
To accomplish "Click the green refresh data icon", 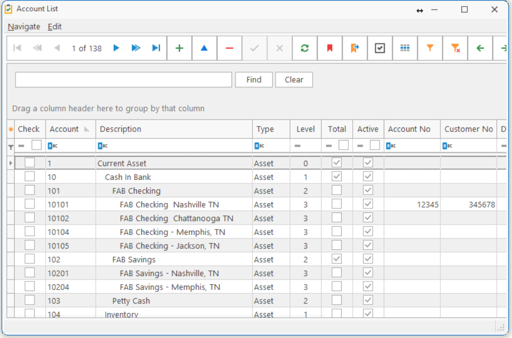I will (305, 48).
